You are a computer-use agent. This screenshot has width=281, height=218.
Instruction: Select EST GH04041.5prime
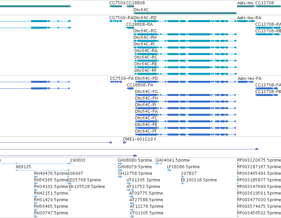[x=172, y=160]
